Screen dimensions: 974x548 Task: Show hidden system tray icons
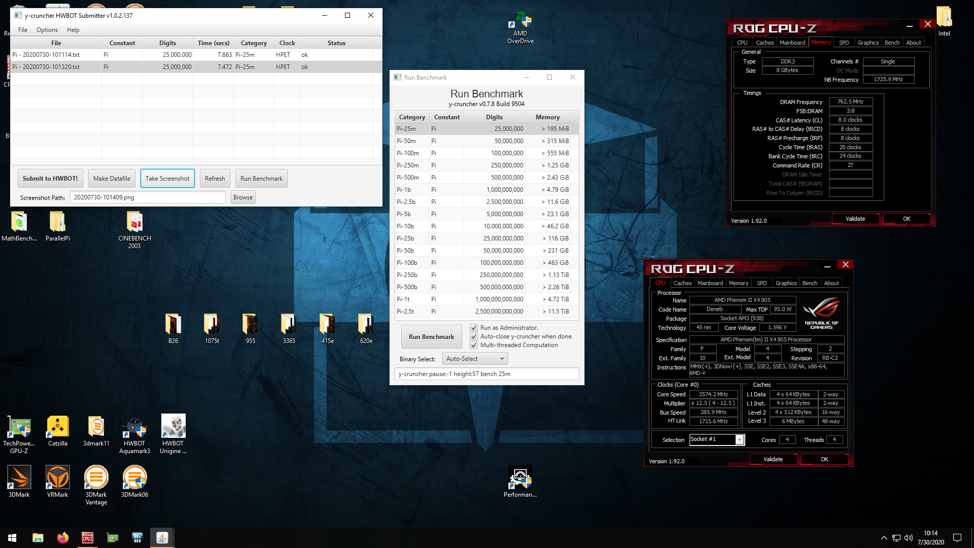pyautogui.click(x=884, y=538)
